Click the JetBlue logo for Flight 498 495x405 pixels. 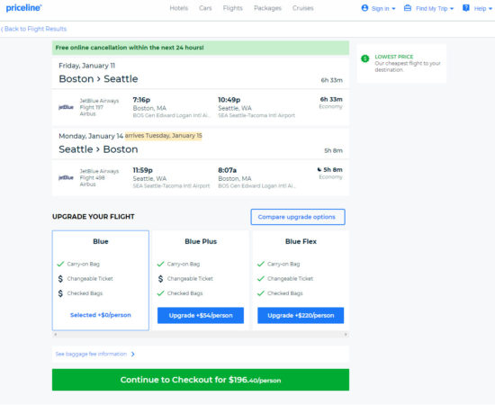[66, 177]
